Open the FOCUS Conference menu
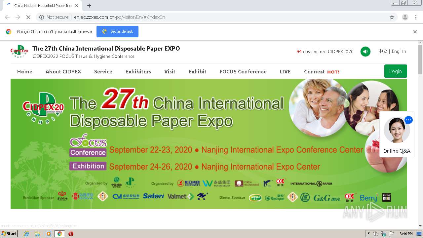The image size is (423, 238). click(x=243, y=71)
